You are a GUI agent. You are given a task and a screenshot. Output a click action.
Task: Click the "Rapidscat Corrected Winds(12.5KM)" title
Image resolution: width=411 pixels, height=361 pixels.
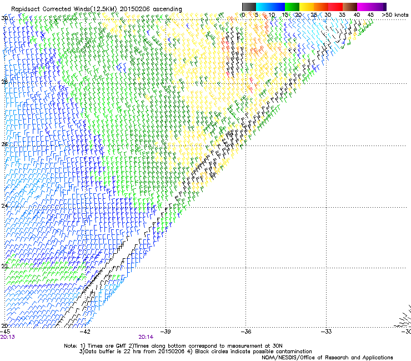(x=64, y=9)
